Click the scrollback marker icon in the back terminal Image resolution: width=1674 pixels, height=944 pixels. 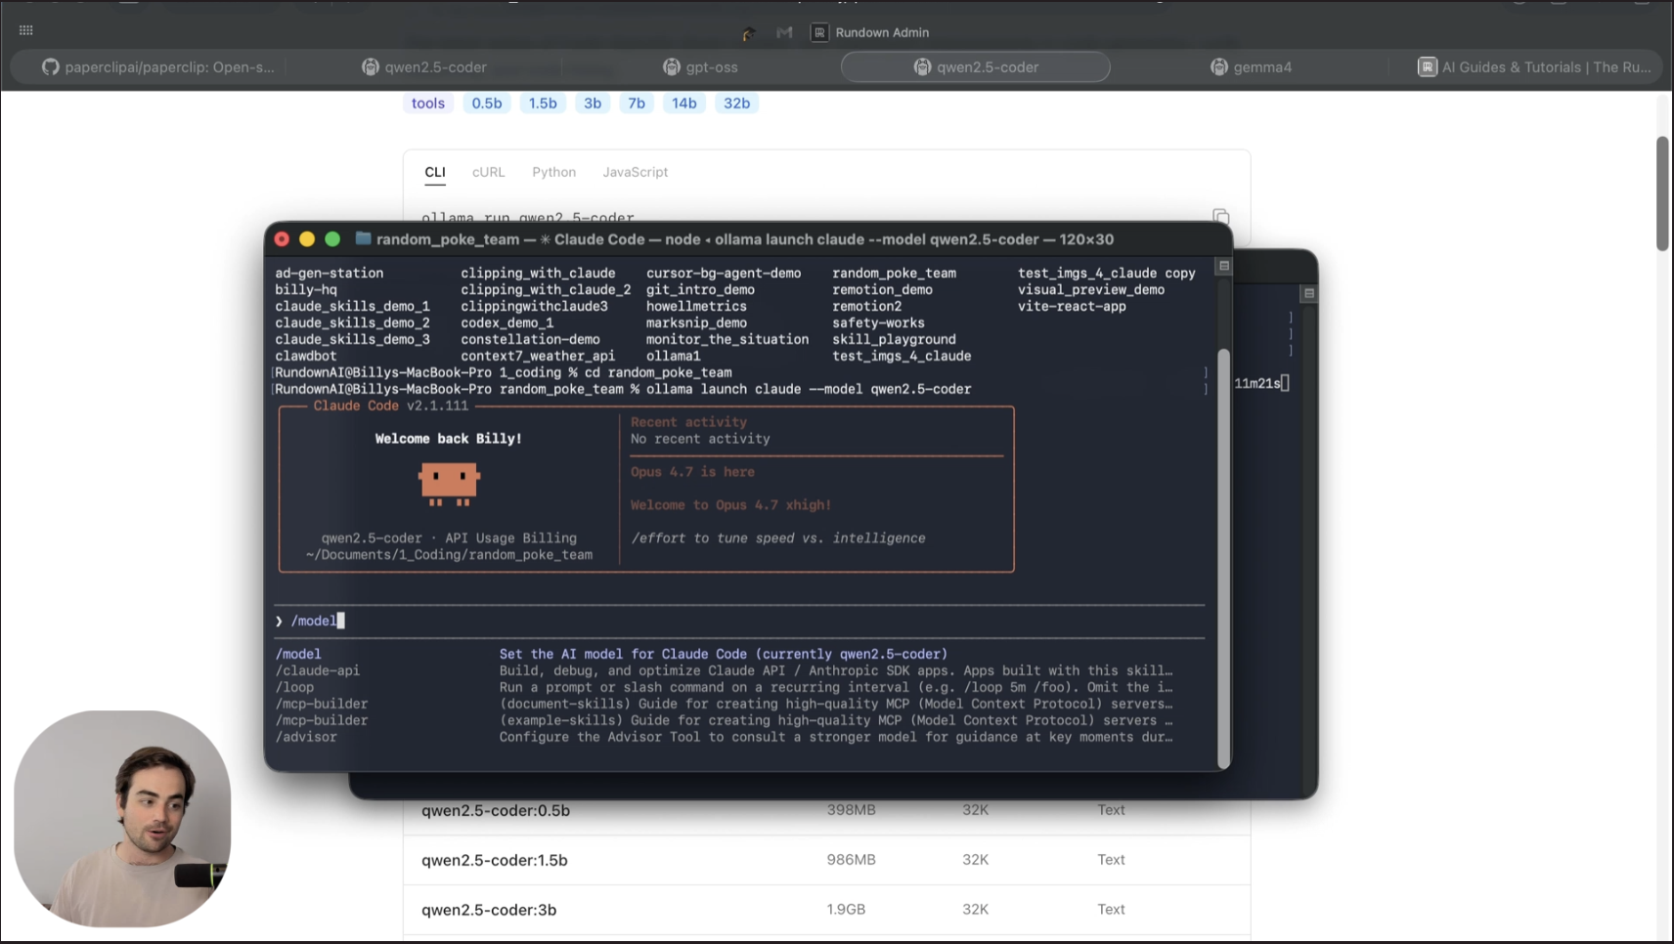pos(1309,293)
